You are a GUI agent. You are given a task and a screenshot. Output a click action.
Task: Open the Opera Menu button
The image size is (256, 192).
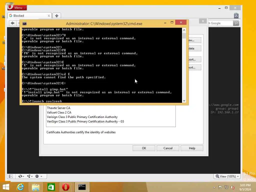click(17, 7)
